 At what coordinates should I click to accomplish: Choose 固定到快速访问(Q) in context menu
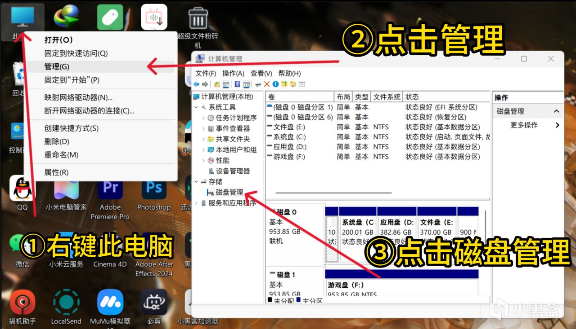tap(101, 53)
